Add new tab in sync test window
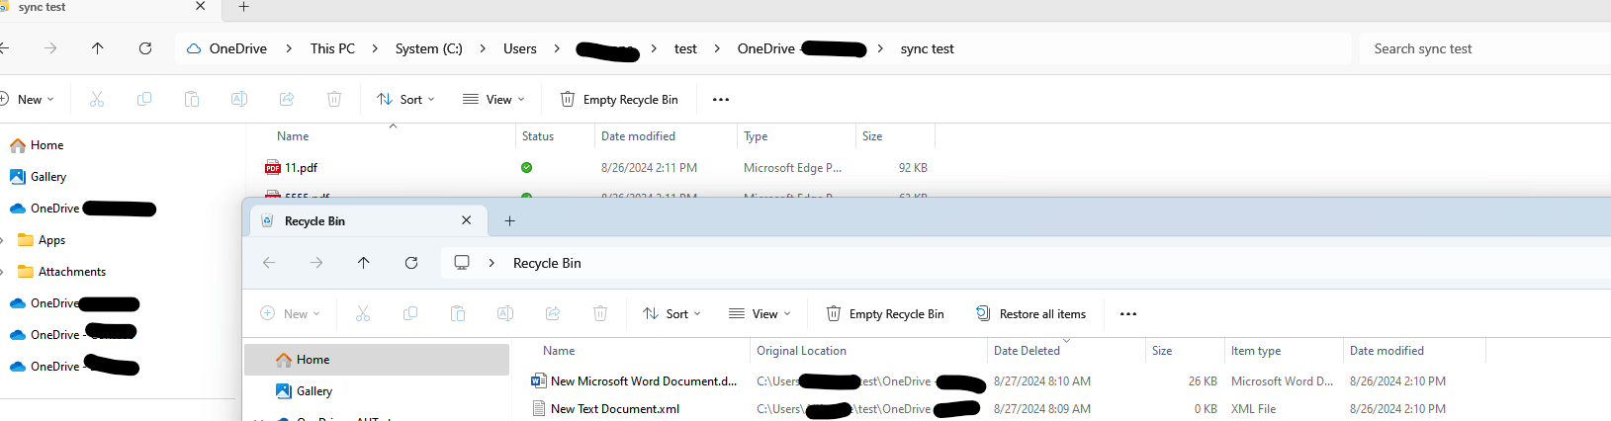This screenshot has height=421, width=1611. coord(244,7)
